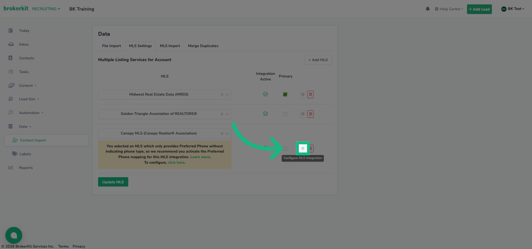Open the Terms footer link
Screen dimensions: 532x249
[x=63, y=246]
